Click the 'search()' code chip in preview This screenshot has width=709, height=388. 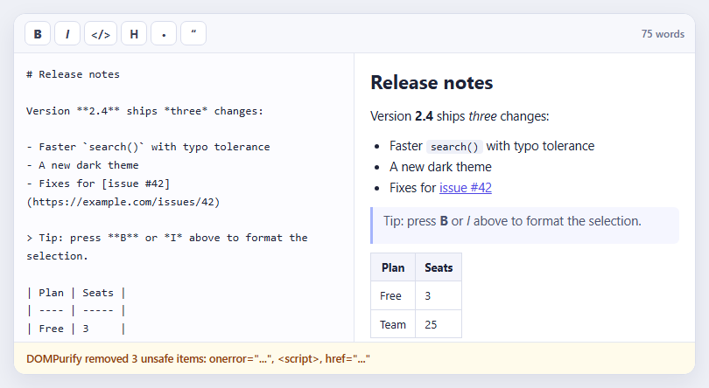coord(454,146)
